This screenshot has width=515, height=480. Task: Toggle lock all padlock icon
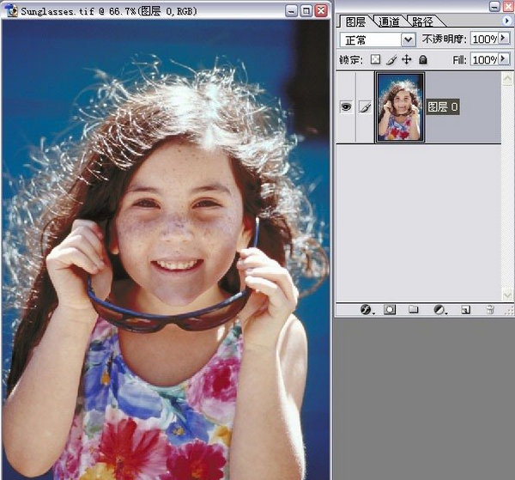click(x=423, y=59)
